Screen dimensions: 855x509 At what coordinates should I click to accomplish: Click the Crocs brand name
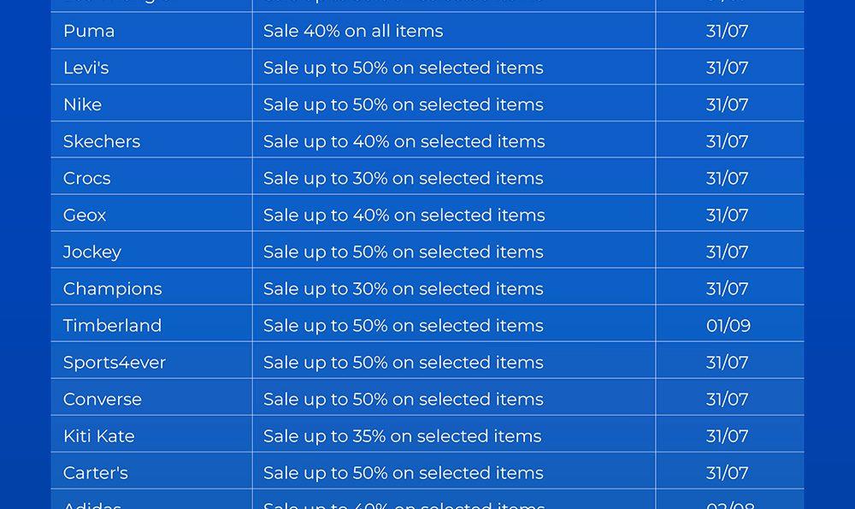(87, 179)
